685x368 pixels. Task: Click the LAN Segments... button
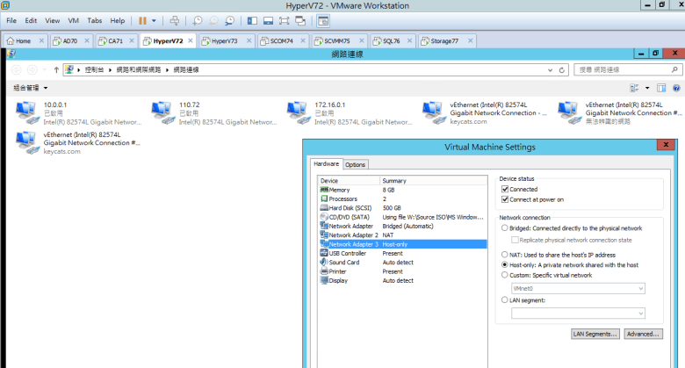pos(595,334)
